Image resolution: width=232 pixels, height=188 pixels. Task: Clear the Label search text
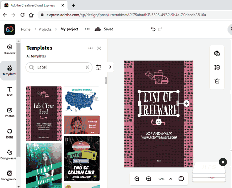point(87,67)
